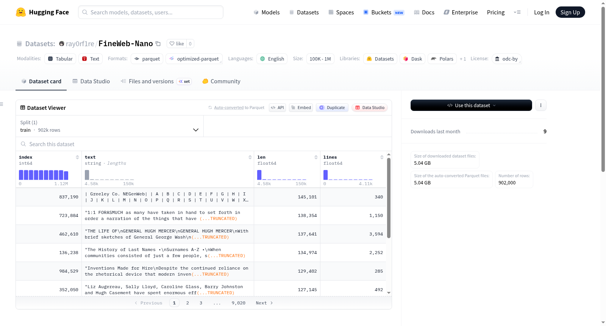Click the Next page button

264,303
